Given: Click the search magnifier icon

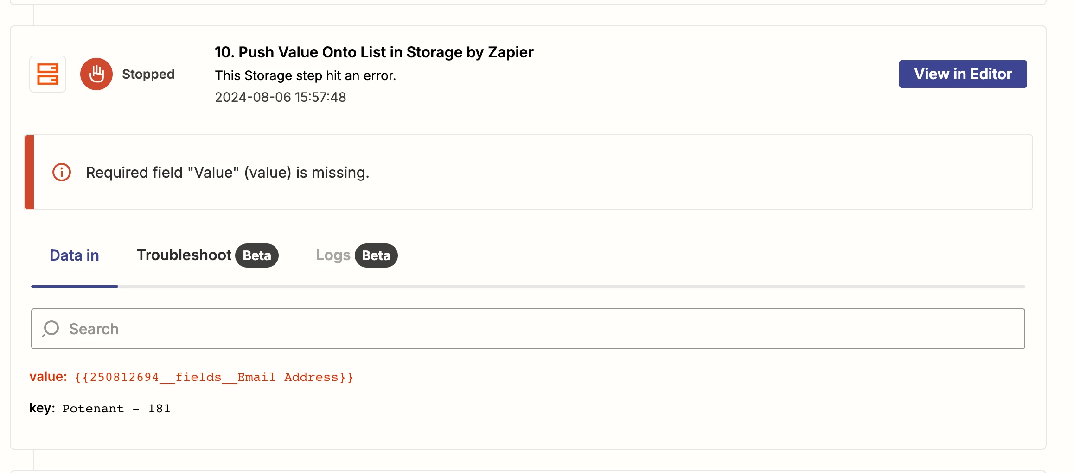Looking at the screenshot, I should [51, 329].
